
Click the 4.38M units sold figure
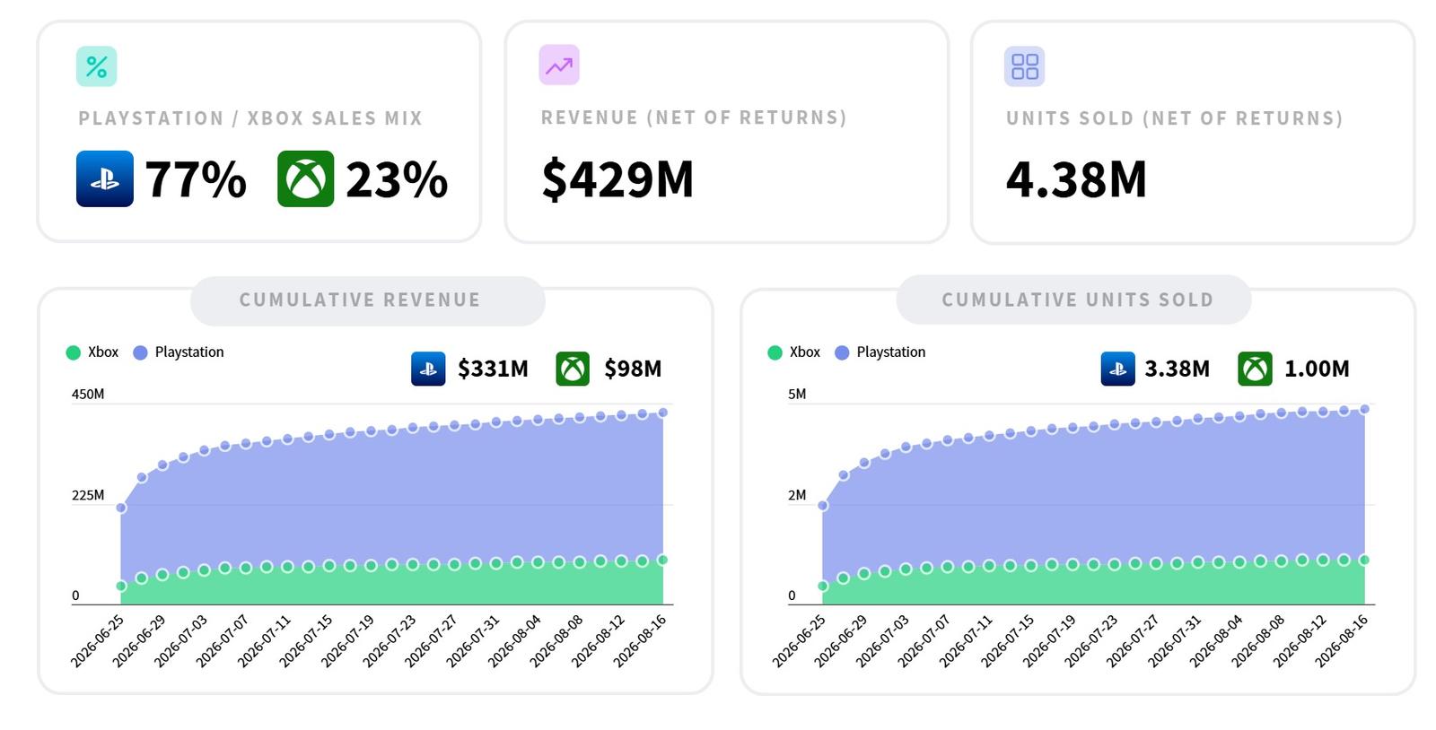(1076, 179)
